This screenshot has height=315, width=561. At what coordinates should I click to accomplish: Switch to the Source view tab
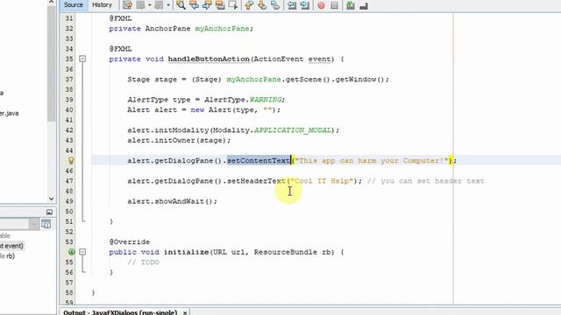pyautogui.click(x=74, y=5)
